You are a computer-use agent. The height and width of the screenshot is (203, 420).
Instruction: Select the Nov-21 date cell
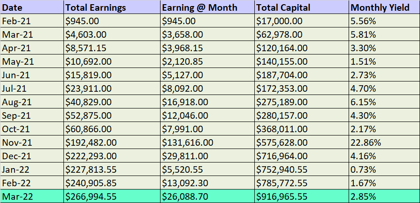(31, 142)
